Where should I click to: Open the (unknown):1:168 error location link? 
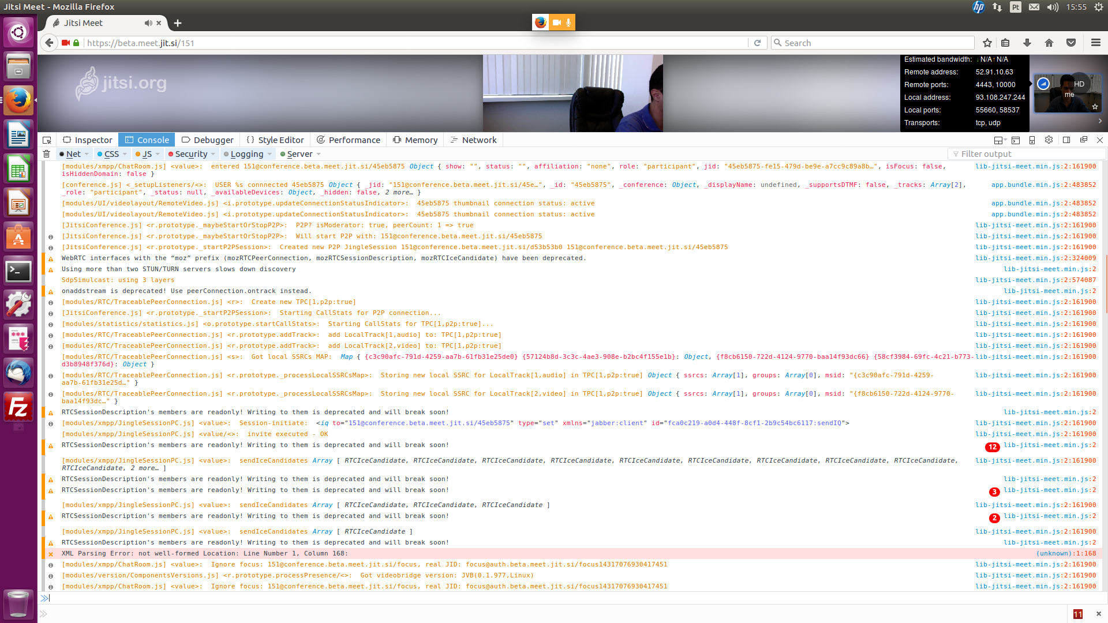(x=1066, y=554)
